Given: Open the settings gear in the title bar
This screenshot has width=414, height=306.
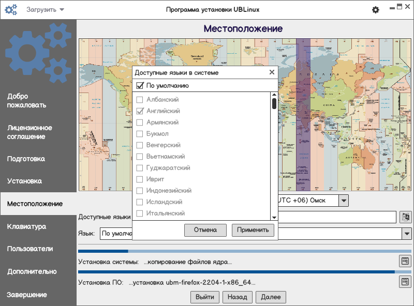Looking at the screenshot, I should click(376, 10).
